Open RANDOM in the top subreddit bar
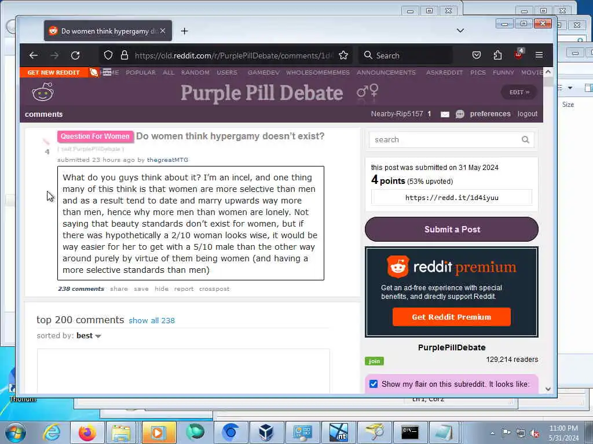 click(195, 72)
